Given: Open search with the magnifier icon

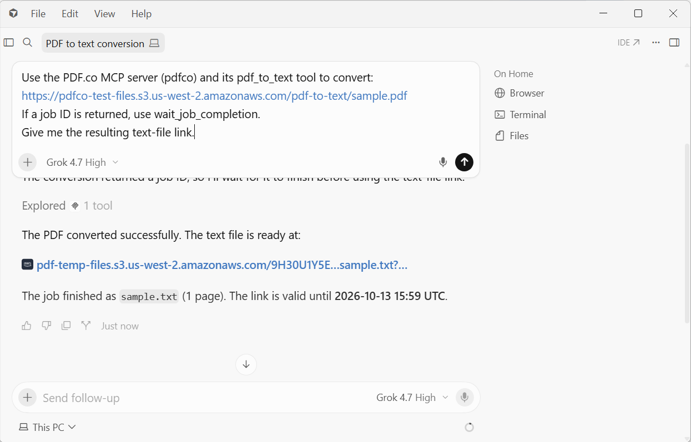Looking at the screenshot, I should pyautogui.click(x=28, y=42).
